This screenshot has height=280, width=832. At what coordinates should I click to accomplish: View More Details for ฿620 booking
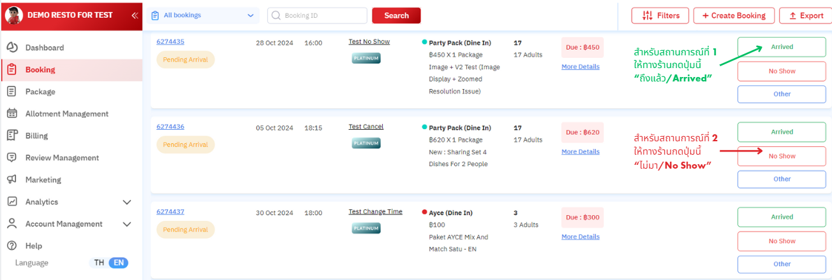click(581, 151)
